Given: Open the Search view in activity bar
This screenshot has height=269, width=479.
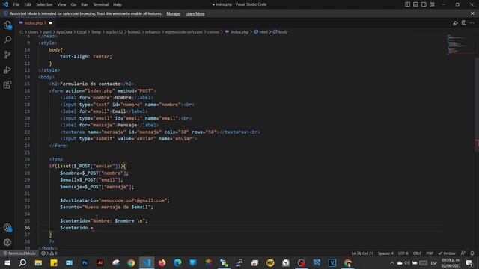Looking at the screenshot, I should pyautogui.click(x=7, y=40).
